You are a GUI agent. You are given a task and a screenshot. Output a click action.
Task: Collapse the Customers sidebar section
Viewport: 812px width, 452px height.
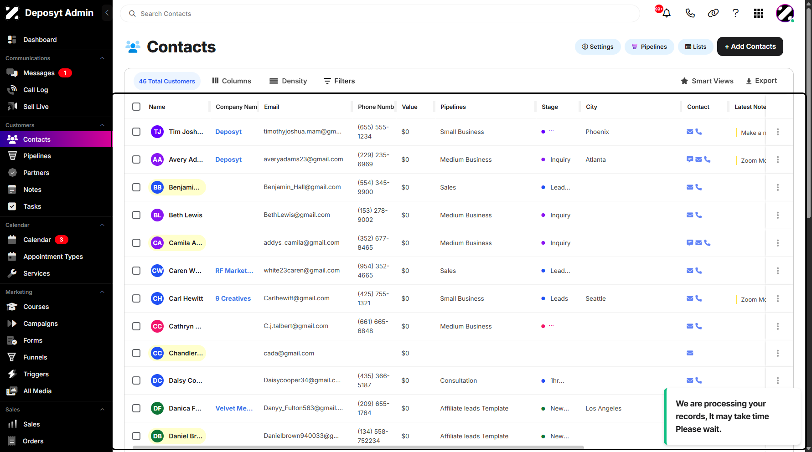pos(102,125)
